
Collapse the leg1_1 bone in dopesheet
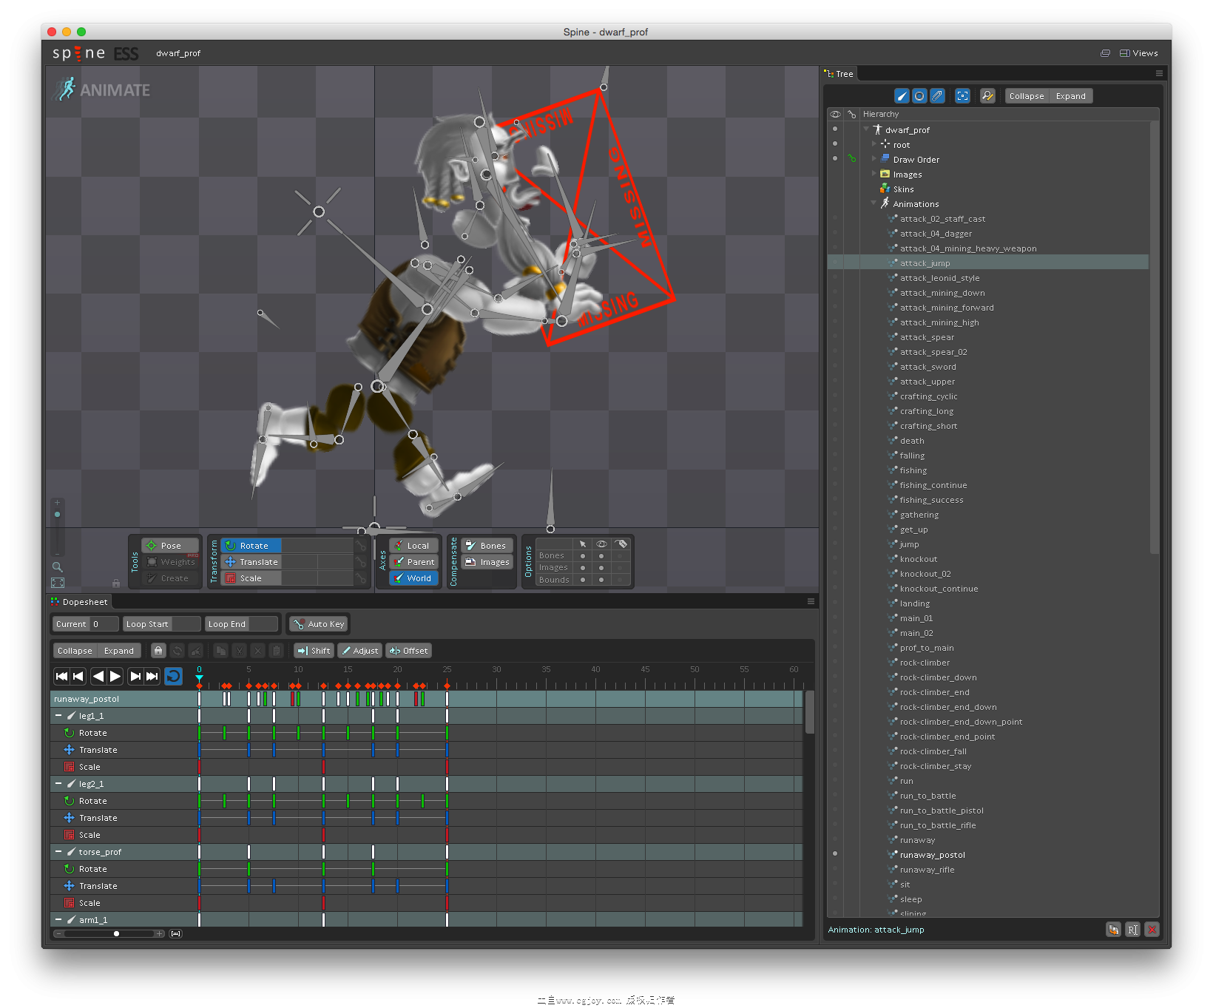point(58,716)
